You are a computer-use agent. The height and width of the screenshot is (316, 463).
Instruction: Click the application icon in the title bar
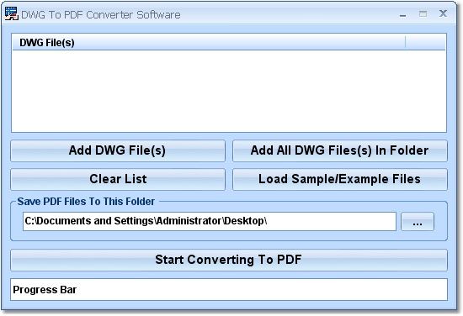tap(12, 13)
